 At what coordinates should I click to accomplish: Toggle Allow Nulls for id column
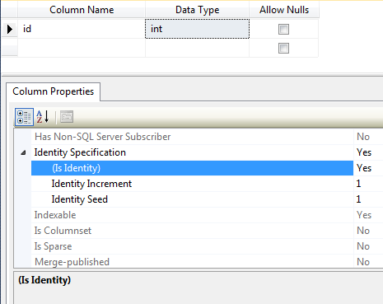(283, 29)
